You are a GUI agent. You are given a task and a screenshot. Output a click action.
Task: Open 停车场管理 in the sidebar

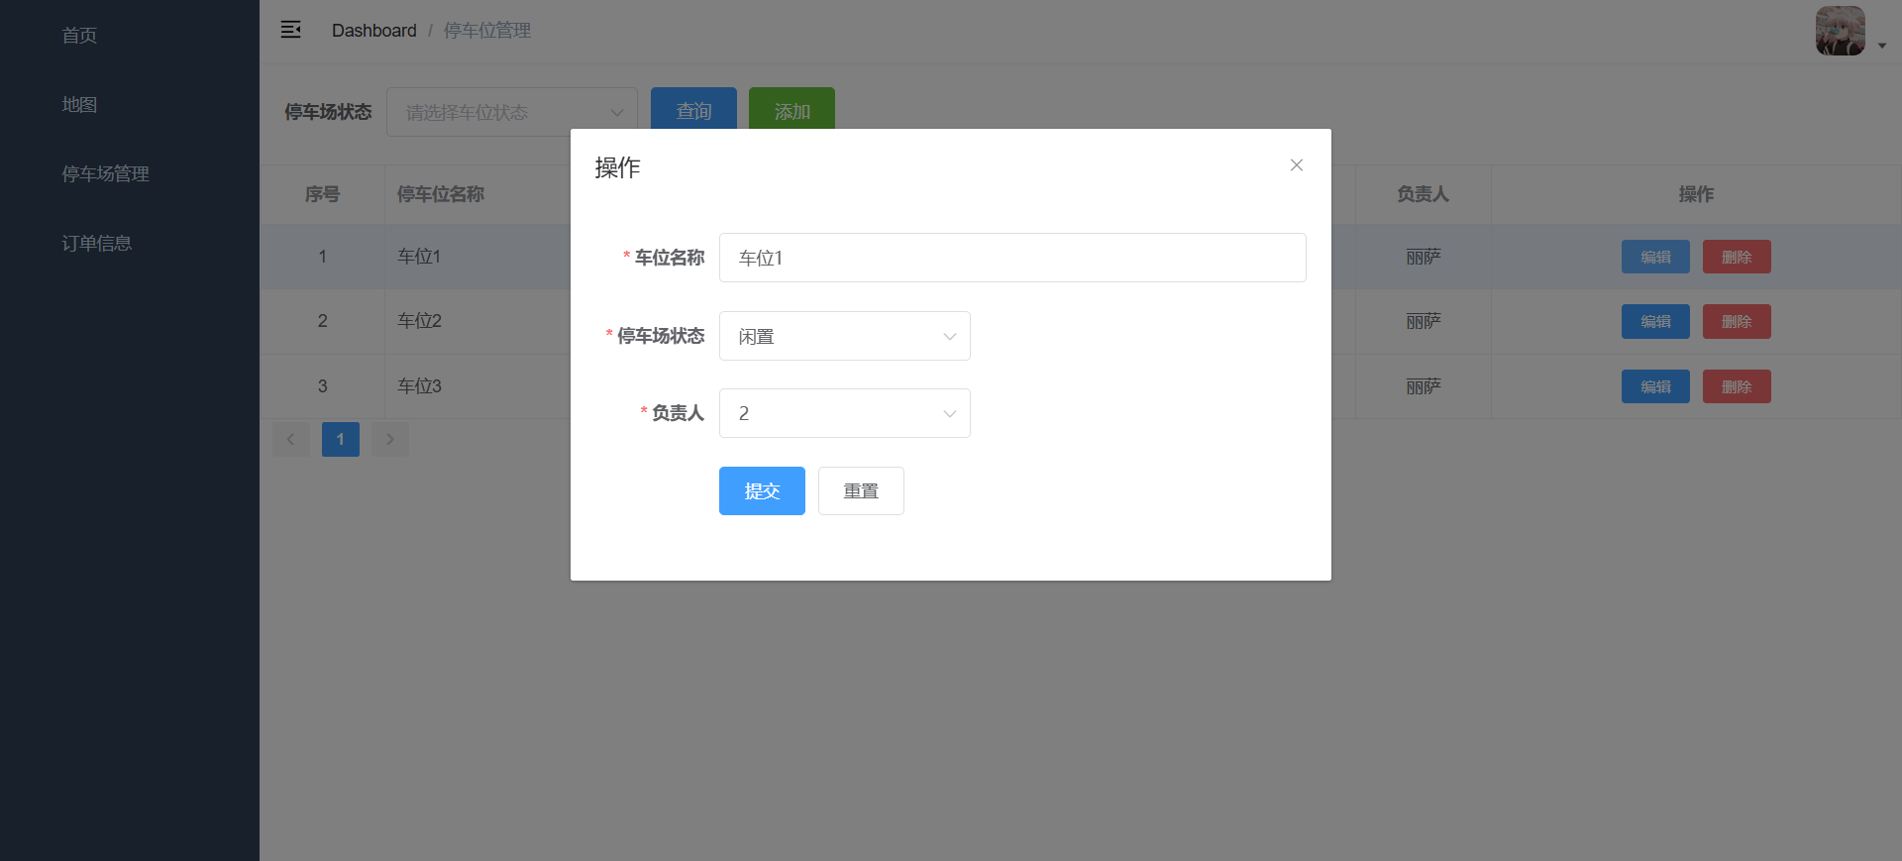(x=105, y=174)
